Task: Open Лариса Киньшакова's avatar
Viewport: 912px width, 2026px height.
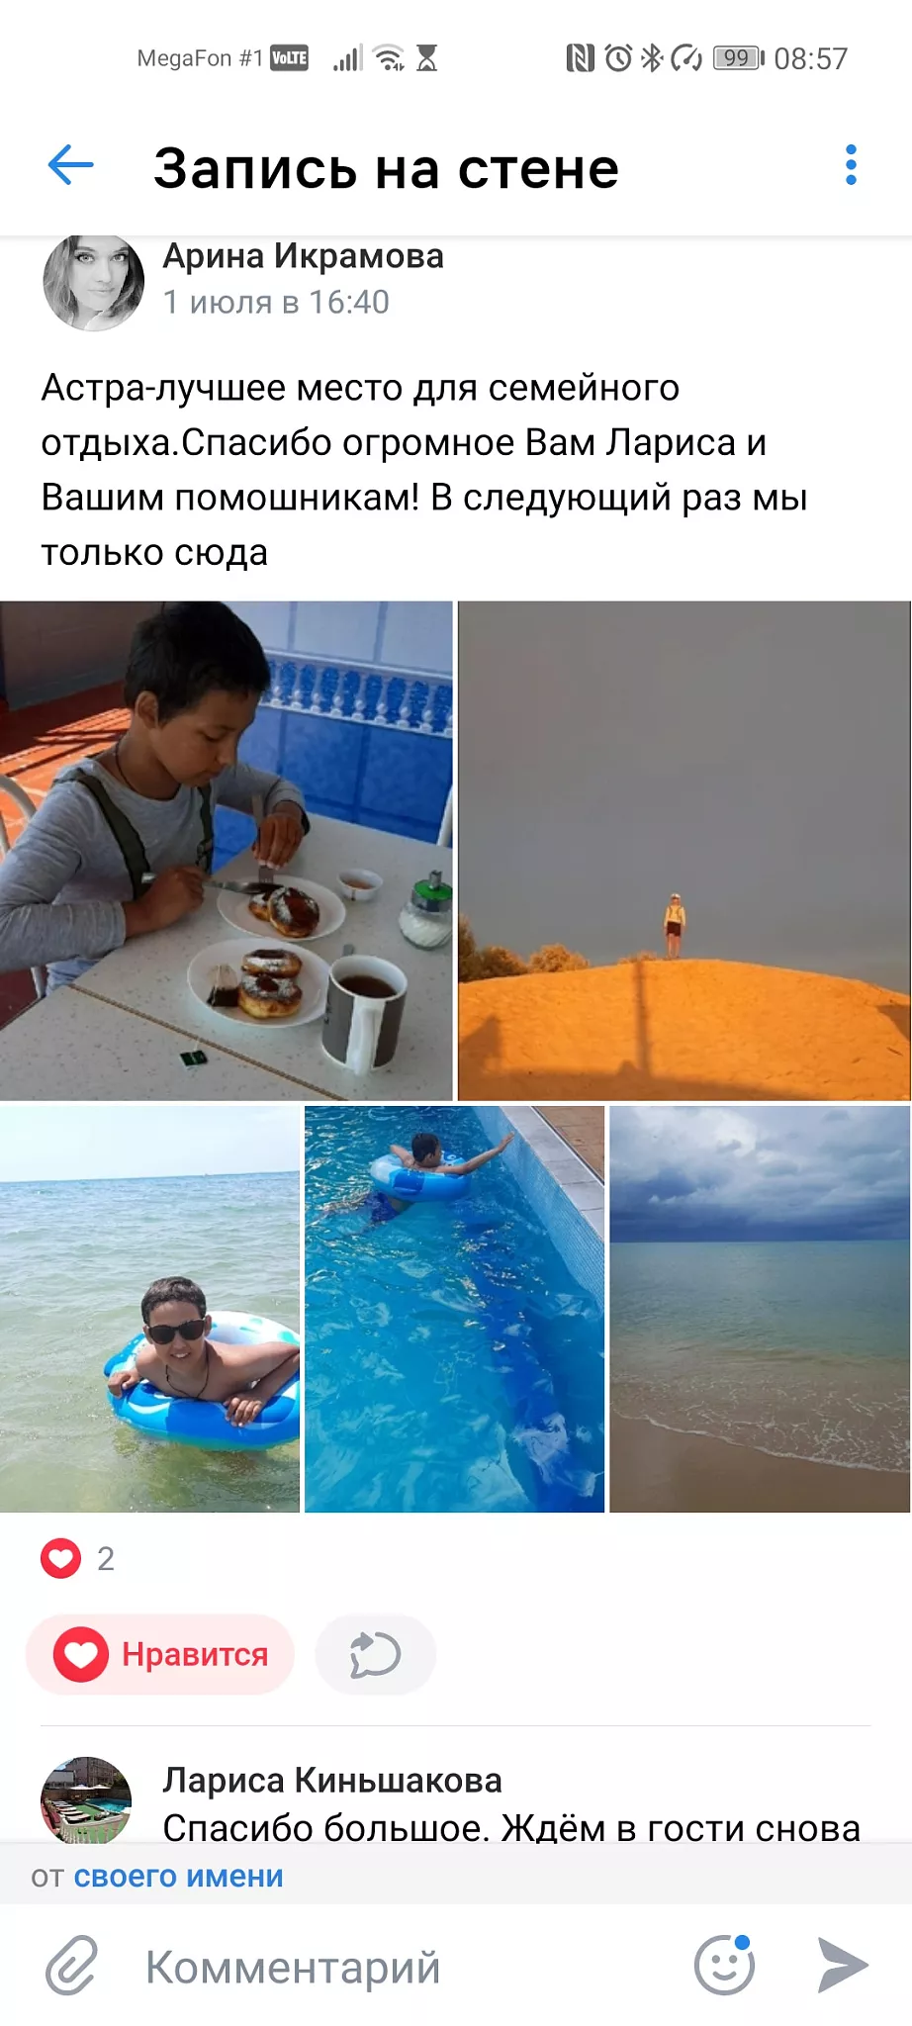Action: tap(86, 1799)
